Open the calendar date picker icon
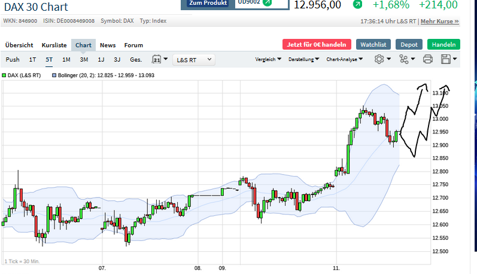 pos(158,59)
